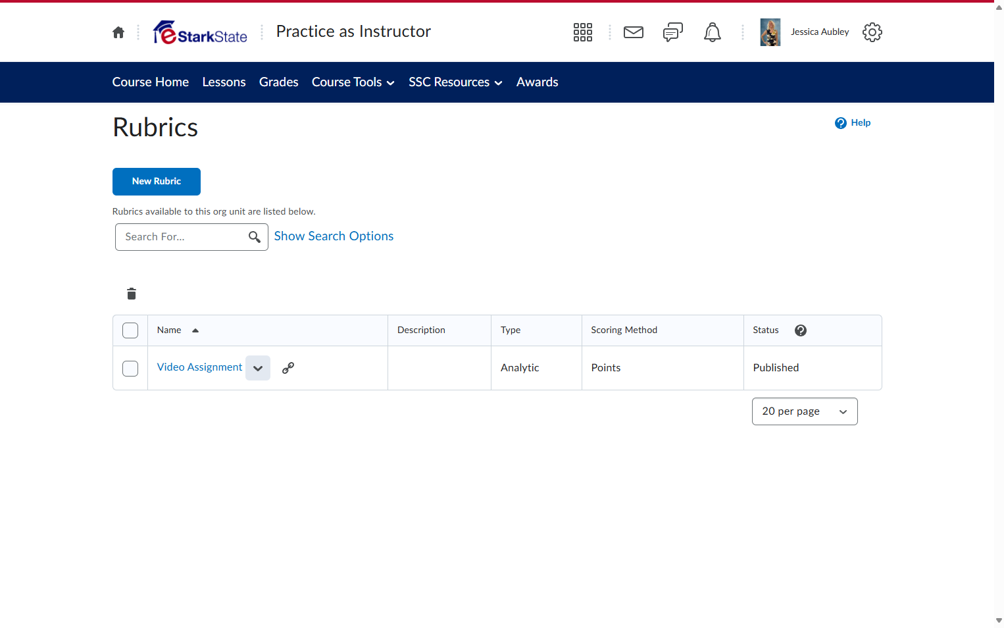Click the Search For input field
The image size is (1004, 628).
pyautogui.click(x=191, y=237)
